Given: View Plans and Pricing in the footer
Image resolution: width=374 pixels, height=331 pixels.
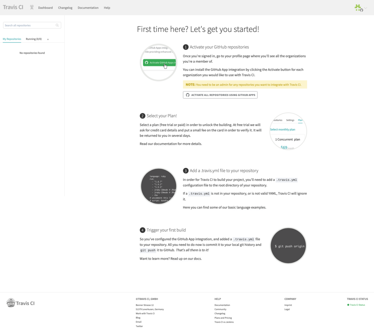Looking at the screenshot, I should [223, 317].
